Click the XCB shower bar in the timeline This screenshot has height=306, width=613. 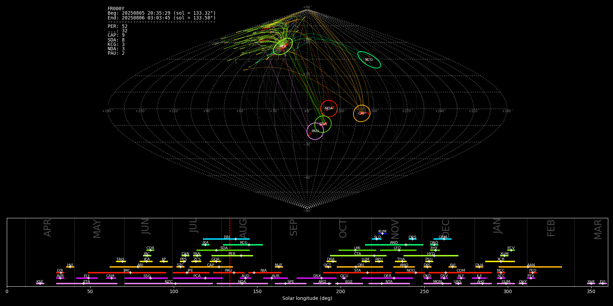coord(500,261)
